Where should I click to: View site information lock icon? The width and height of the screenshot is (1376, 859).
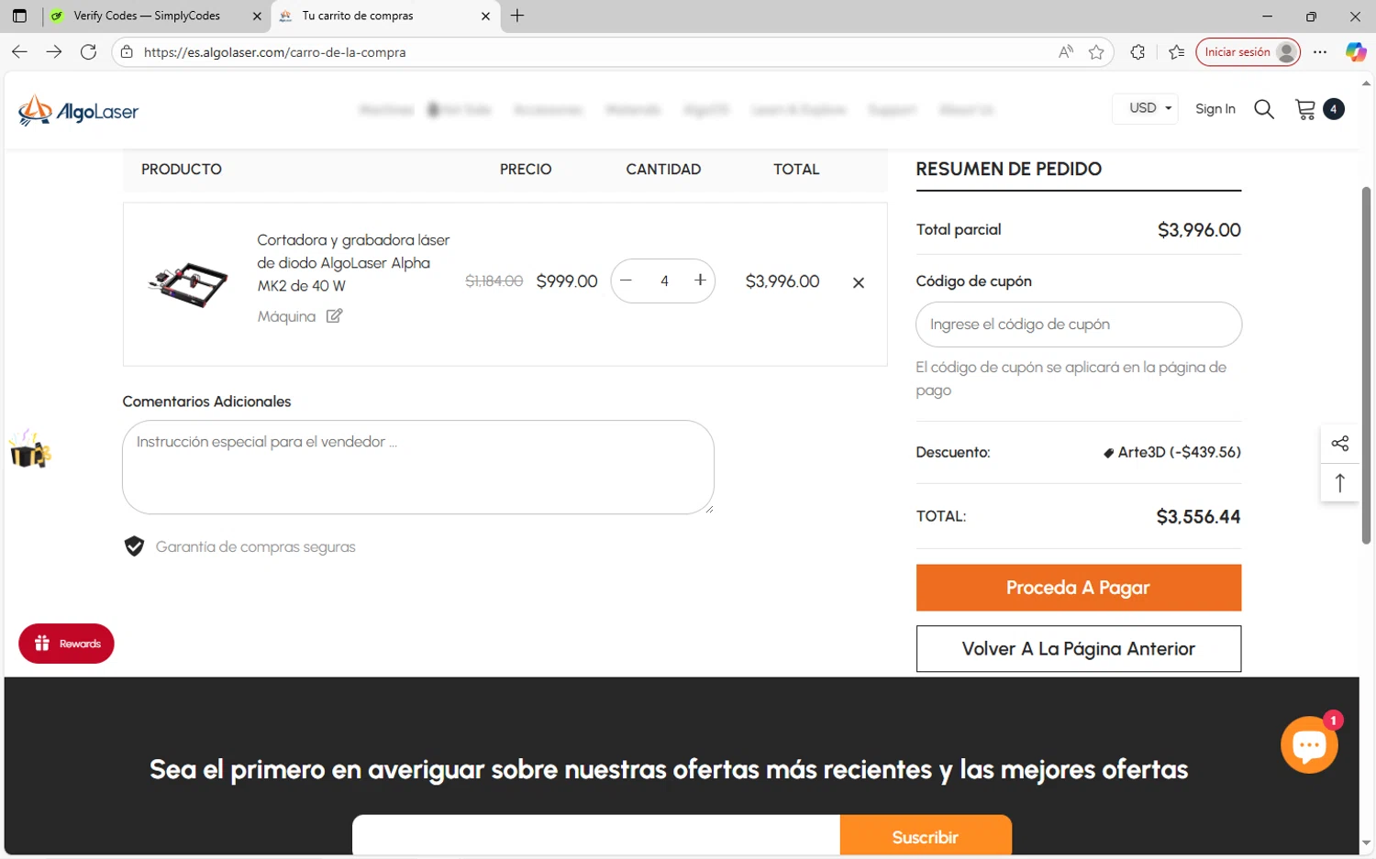click(x=127, y=52)
